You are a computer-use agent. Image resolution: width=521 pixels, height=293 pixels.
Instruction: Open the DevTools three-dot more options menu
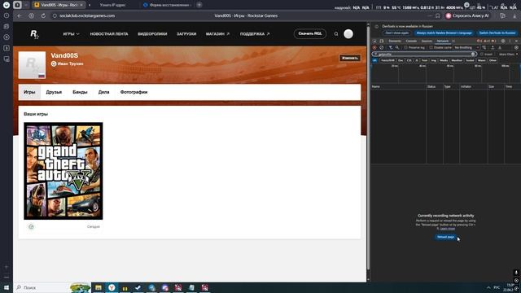point(510,41)
